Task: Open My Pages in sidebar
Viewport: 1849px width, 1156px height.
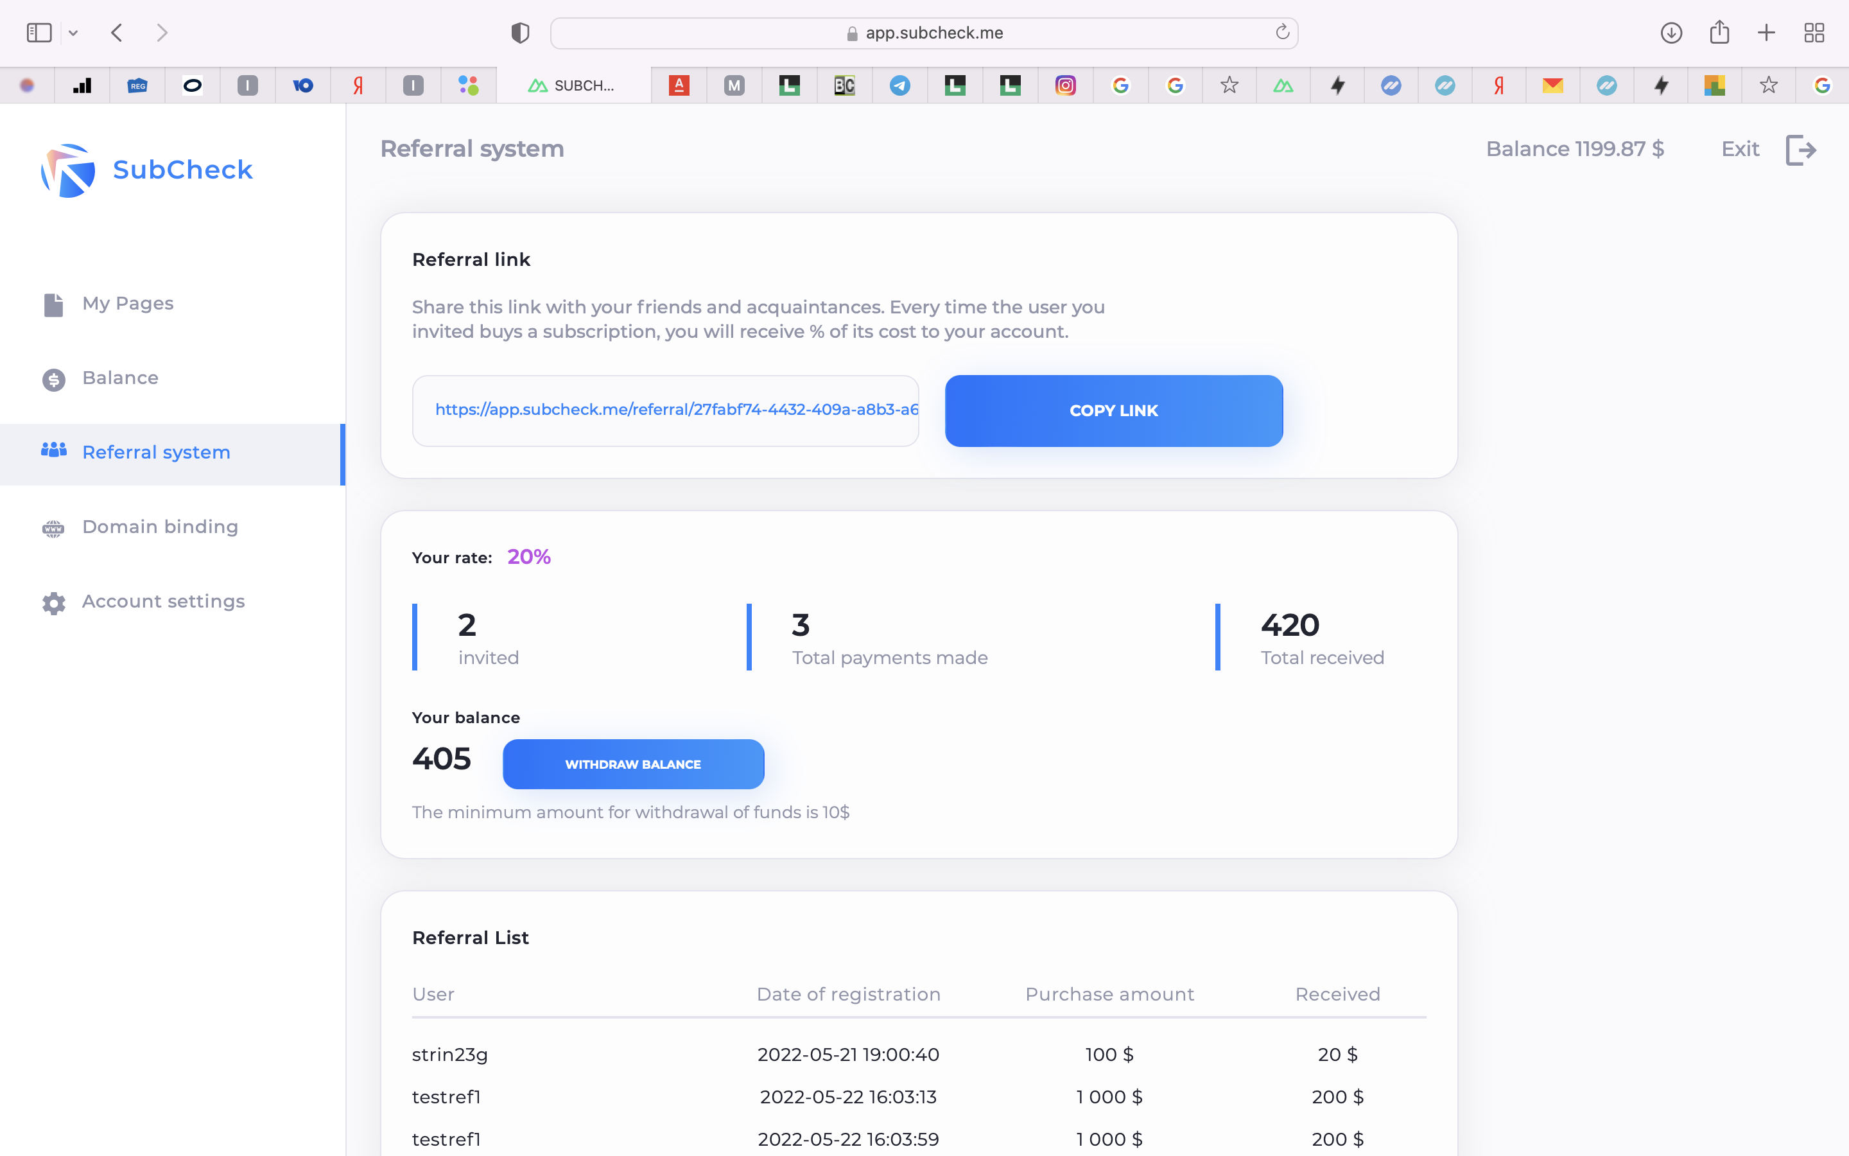Action: [128, 304]
